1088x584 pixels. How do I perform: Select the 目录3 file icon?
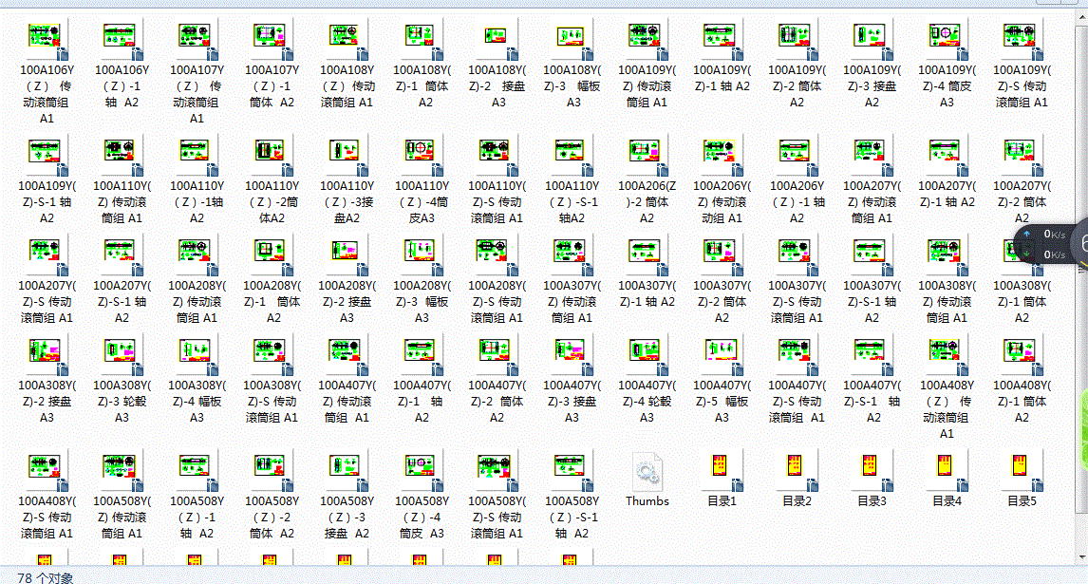(872, 470)
